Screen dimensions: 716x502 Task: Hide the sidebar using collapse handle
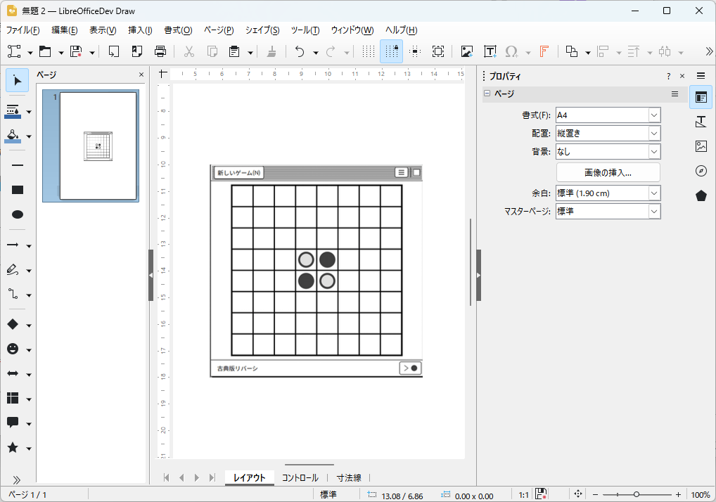(x=478, y=275)
